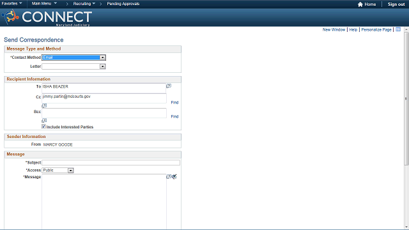Click Personalize Page link

(x=376, y=30)
